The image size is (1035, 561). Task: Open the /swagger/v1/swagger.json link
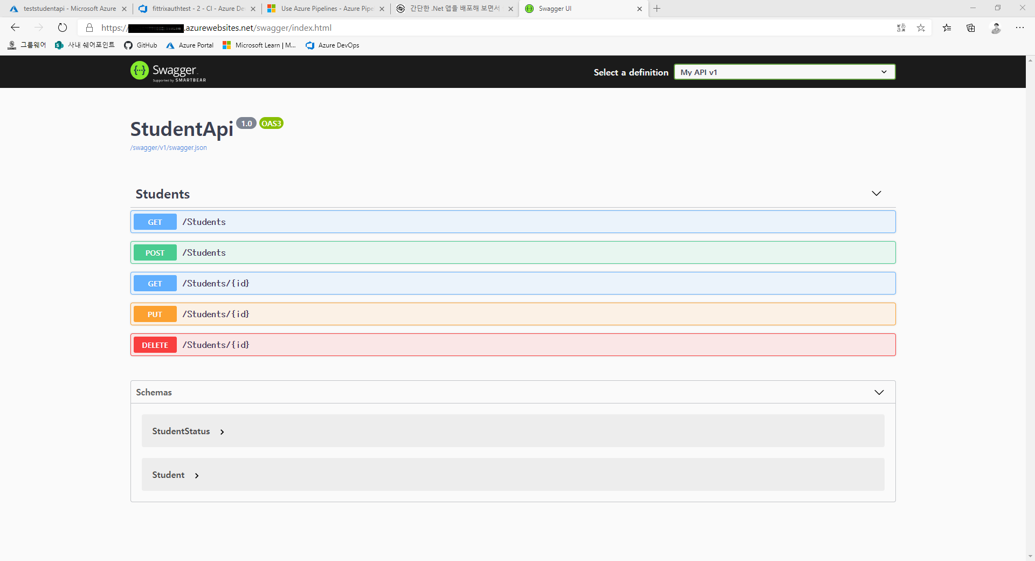click(168, 148)
